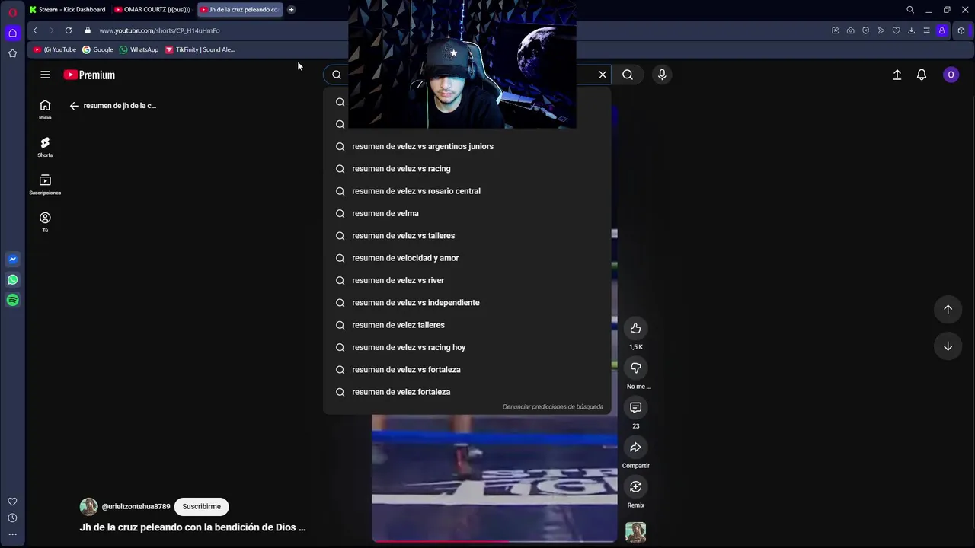Click the sidebar heart icon

(12, 502)
